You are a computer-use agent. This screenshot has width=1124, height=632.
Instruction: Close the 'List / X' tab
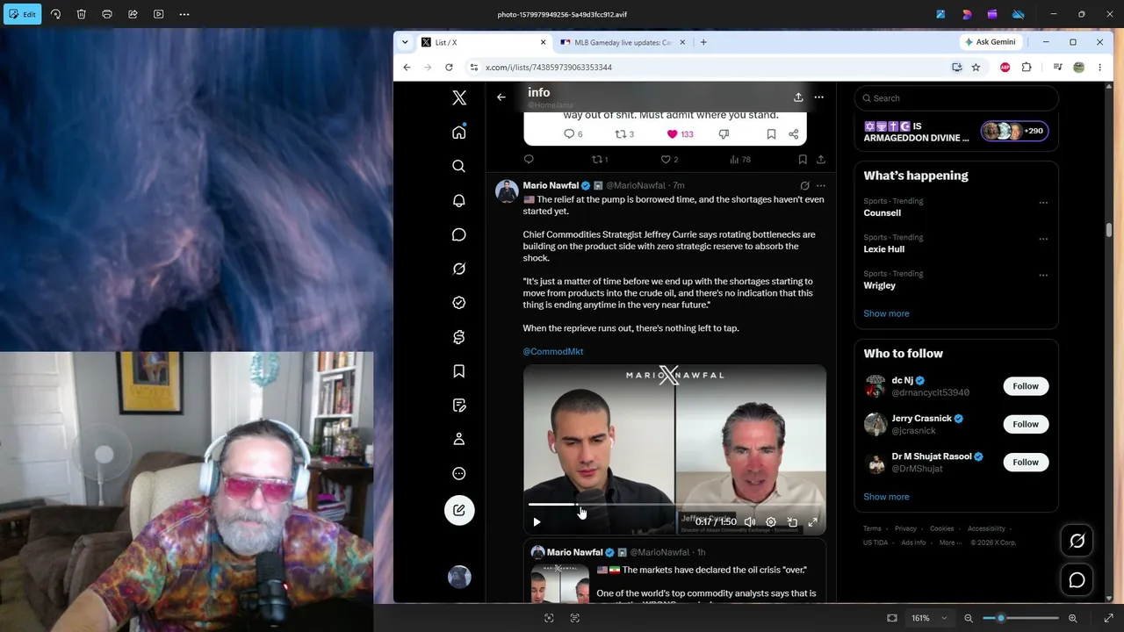click(543, 42)
